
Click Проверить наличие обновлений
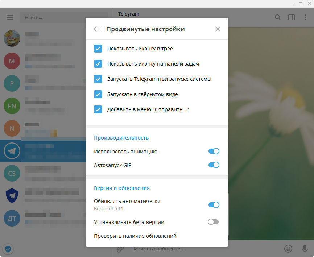click(135, 236)
